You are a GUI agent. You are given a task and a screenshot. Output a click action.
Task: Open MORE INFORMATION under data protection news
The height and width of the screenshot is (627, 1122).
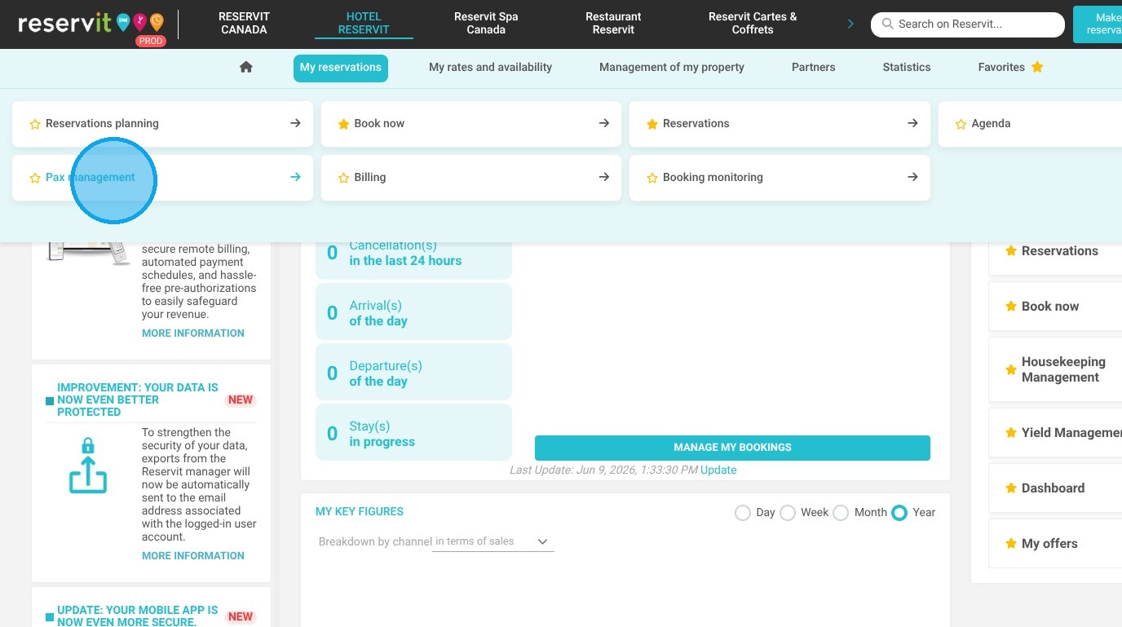193,556
